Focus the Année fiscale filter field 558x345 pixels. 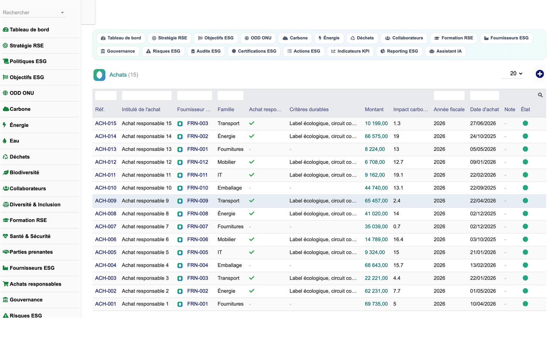[x=449, y=96]
